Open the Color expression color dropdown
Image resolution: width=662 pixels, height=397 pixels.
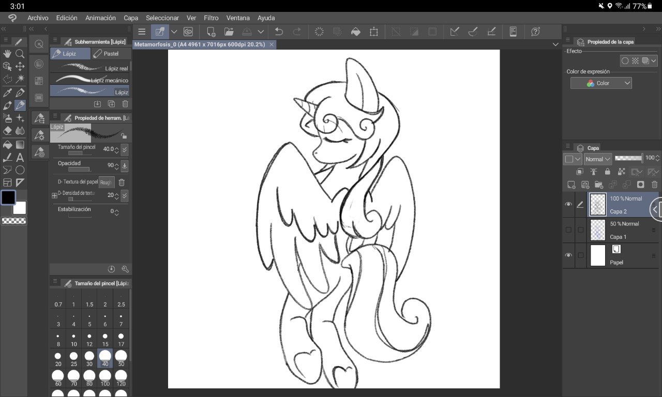pos(601,83)
